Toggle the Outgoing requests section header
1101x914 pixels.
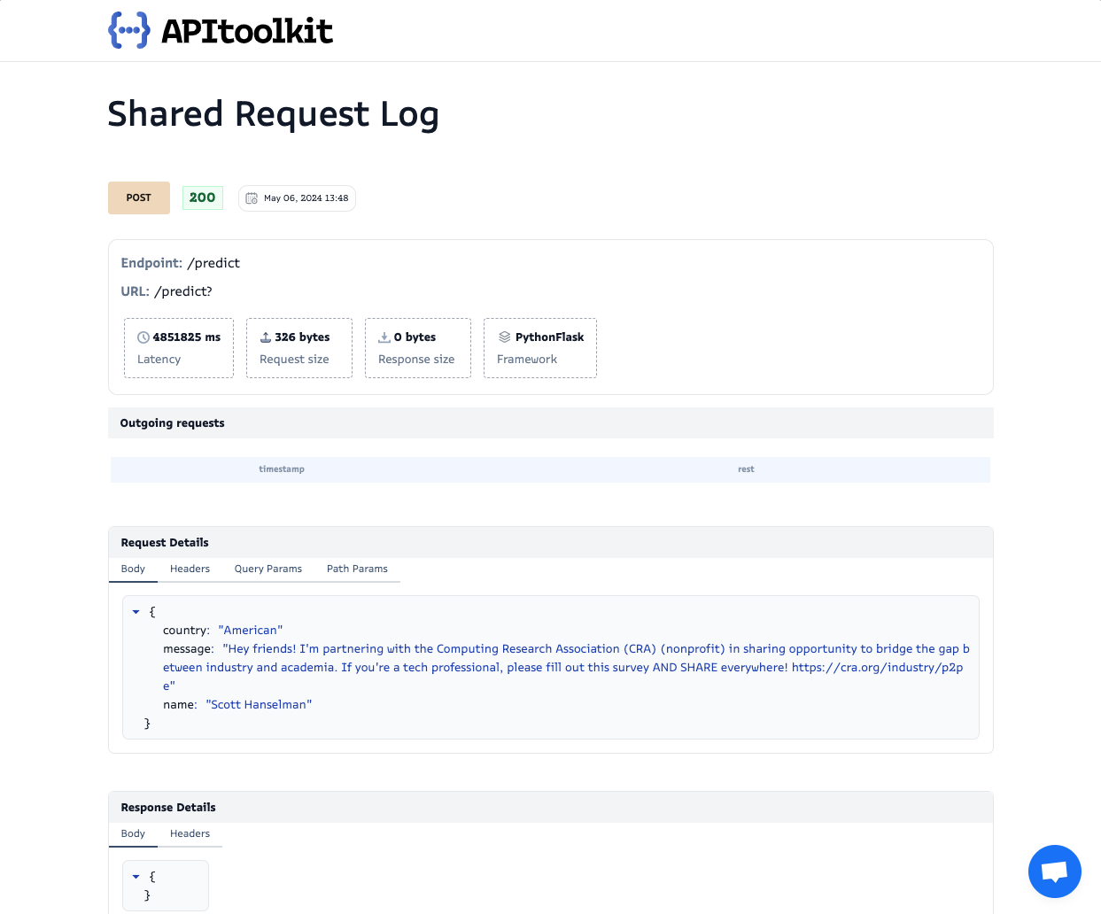pyautogui.click(x=172, y=422)
